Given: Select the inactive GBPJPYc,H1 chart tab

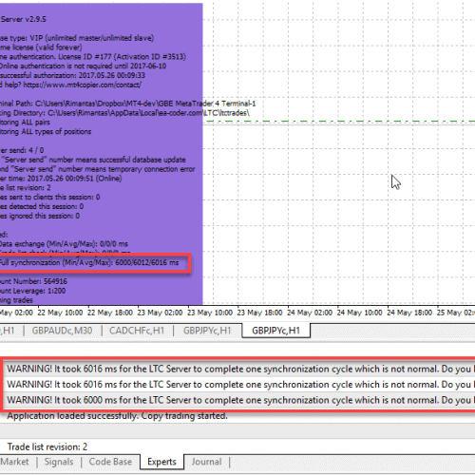Looking at the screenshot, I should (207, 331).
